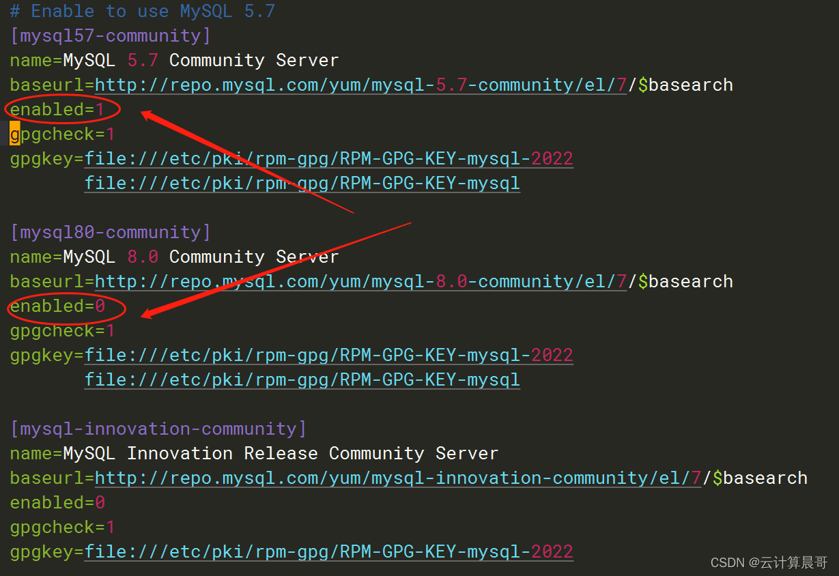The height and width of the screenshot is (576, 839).
Task: Select the [mysql57-community] section header
Action: pos(111,35)
